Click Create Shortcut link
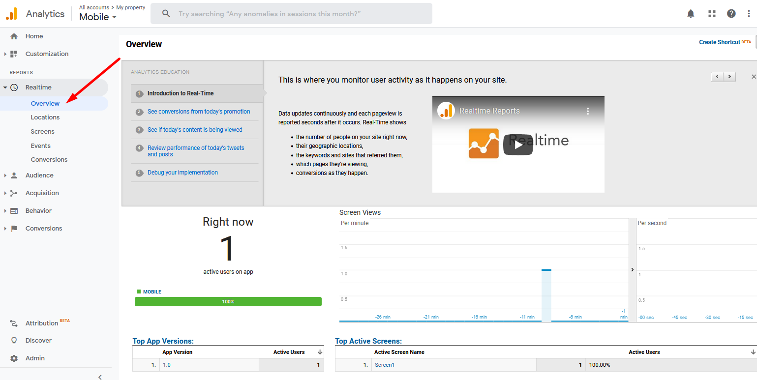757x380 pixels. click(720, 42)
